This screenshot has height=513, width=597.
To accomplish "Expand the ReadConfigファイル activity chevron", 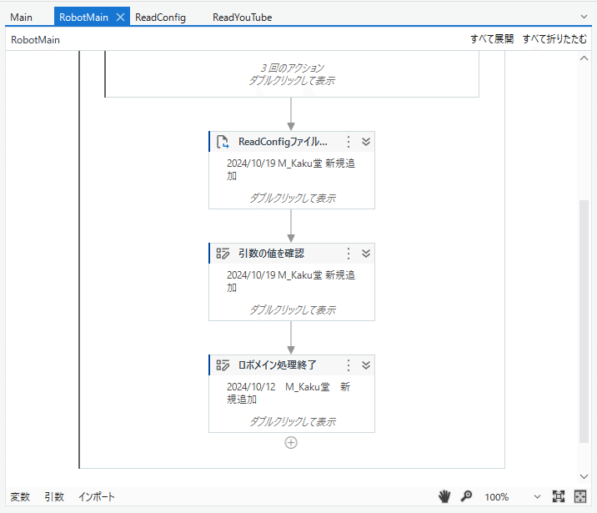I will coord(366,142).
